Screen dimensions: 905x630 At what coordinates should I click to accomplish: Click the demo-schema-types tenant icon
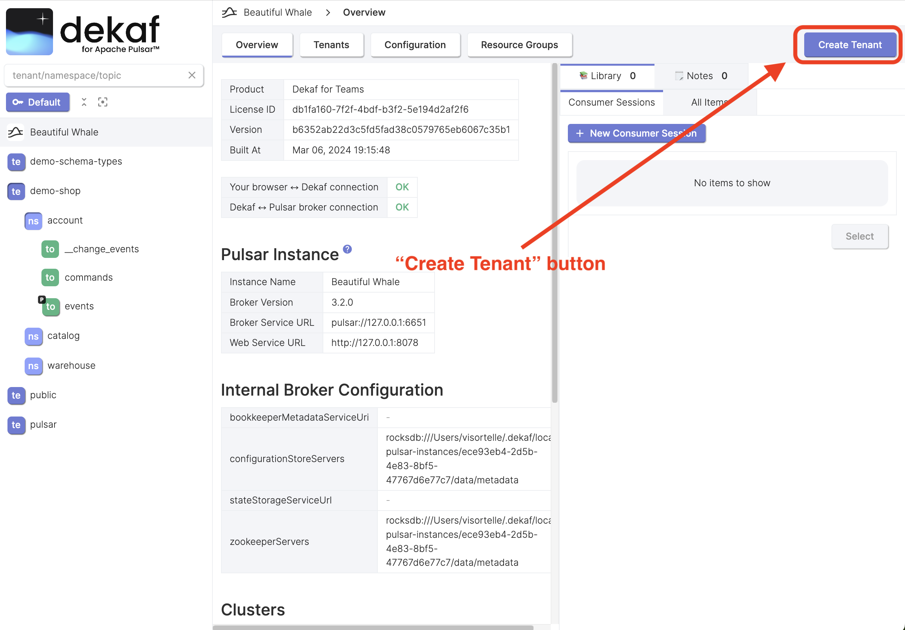[x=16, y=162]
